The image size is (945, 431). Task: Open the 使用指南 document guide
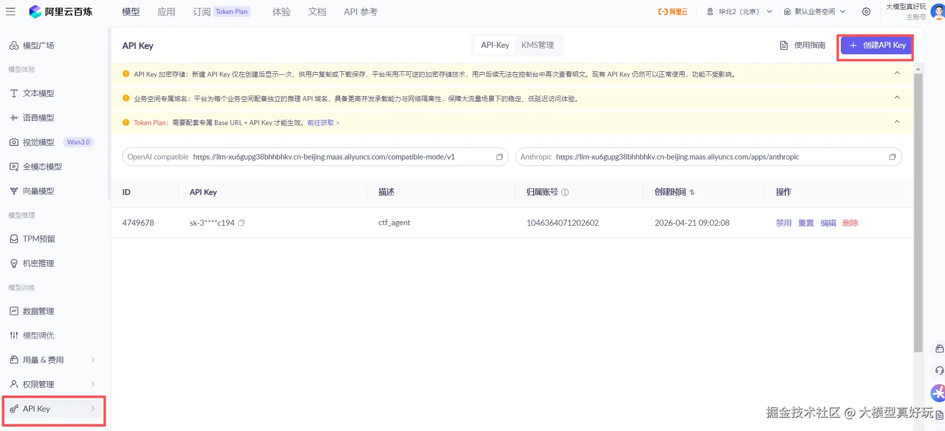[x=802, y=45]
